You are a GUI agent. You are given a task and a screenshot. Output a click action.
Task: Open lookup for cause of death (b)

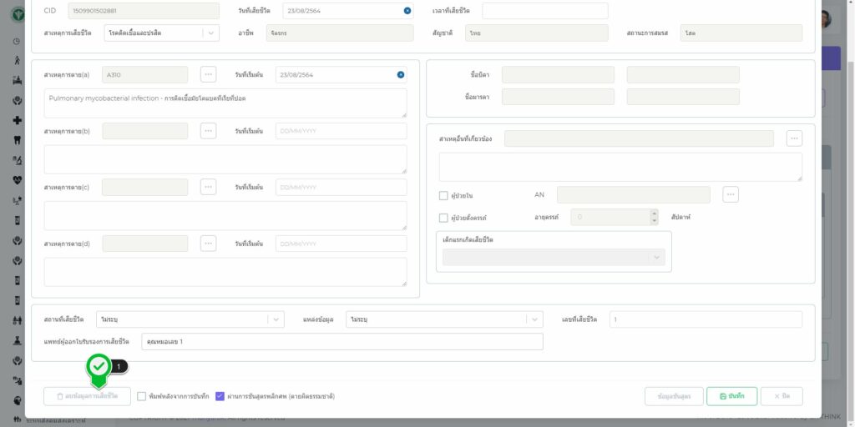pyautogui.click(x=209, y=131)
